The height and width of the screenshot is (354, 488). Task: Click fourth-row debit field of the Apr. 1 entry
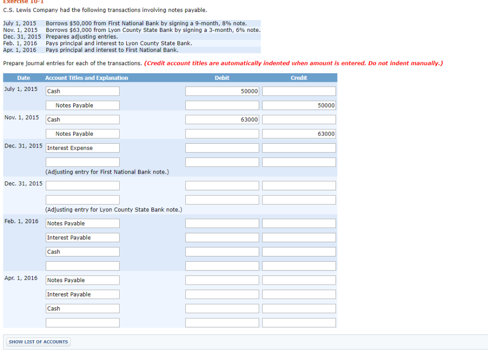(222, 323)
